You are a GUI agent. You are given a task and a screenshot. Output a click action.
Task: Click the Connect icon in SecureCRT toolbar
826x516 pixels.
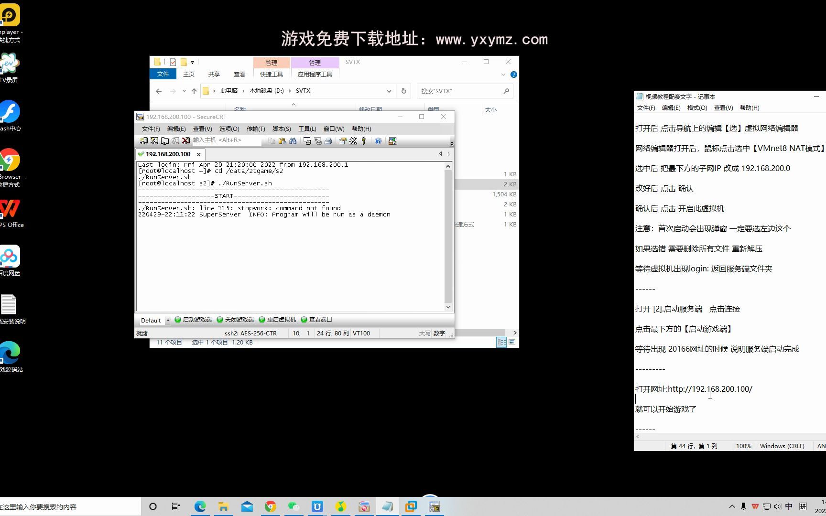[x=143, y=141]
